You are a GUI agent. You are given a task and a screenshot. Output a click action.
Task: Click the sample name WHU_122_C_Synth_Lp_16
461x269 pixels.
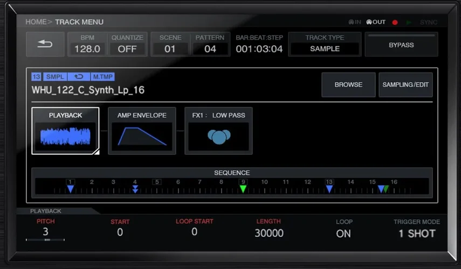(88, 90)
